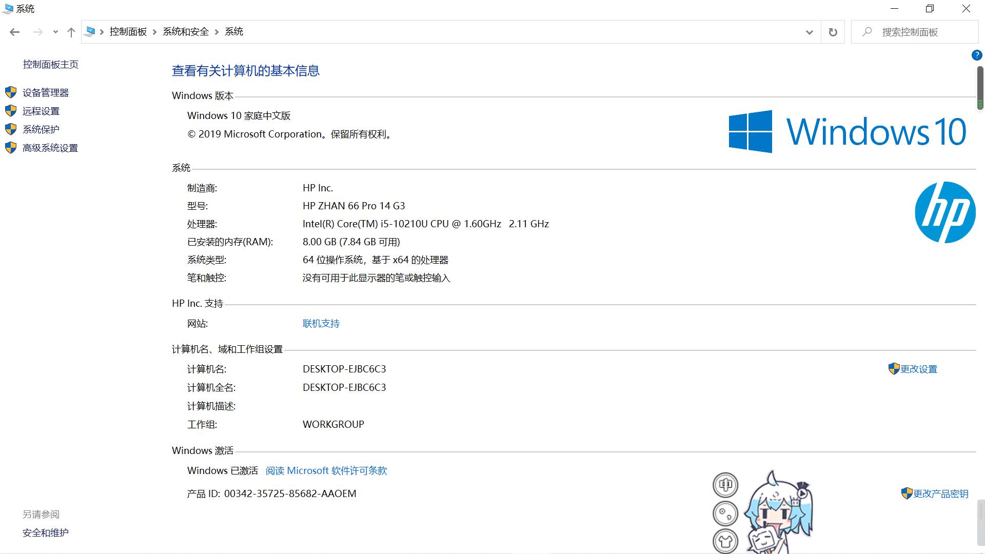The width and height of the screenshot is (985, 554).
Task: Click the refresh icon in the address bar
Action: click(x=833, y=32)
